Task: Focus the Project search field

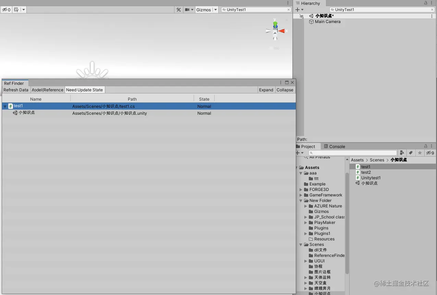Action: tap(353, 153)
